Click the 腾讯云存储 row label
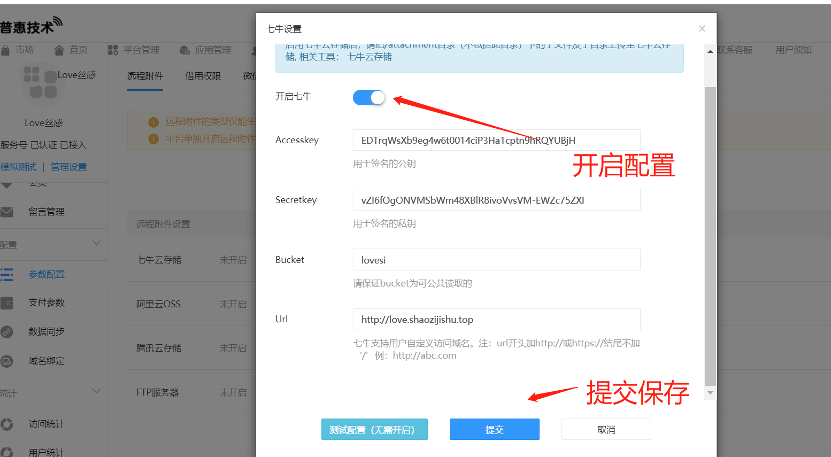The width and height of the screenshot is (831, 457). 159,348
